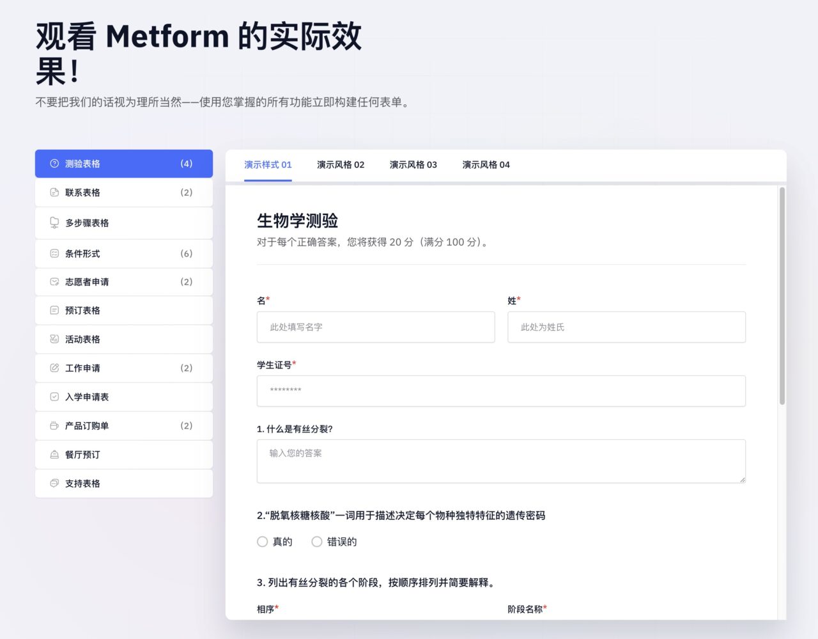Screen dimensions: 818x639
Task: Click the 条件形式 sidebar icon
Action: pyautogui.click(x=54, y=253)
